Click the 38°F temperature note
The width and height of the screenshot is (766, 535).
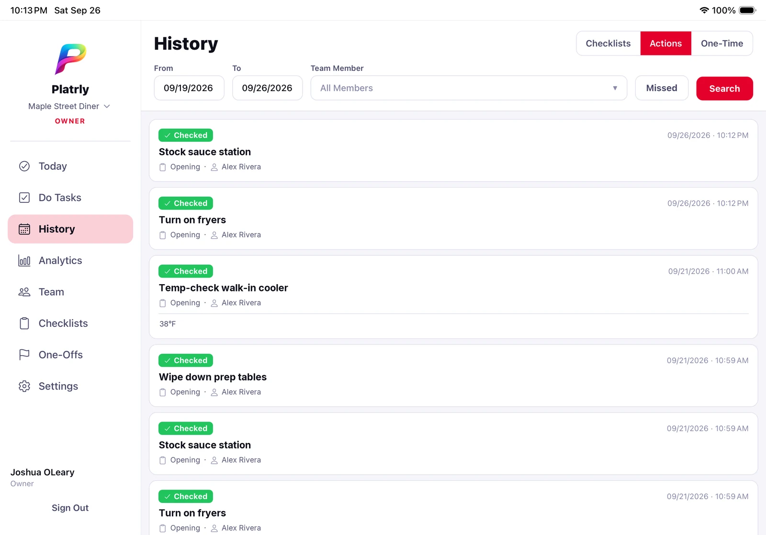click(x=168, y=324)
